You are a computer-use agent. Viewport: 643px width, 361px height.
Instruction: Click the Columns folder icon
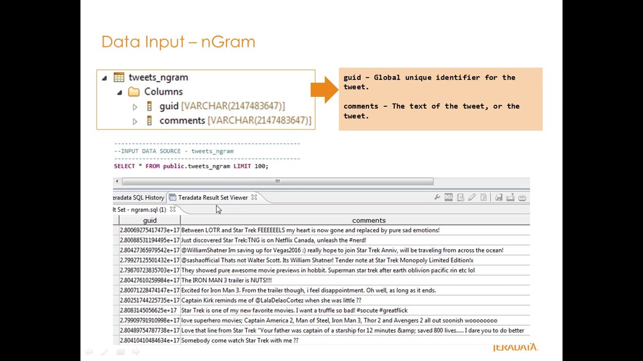pos(134,92)
